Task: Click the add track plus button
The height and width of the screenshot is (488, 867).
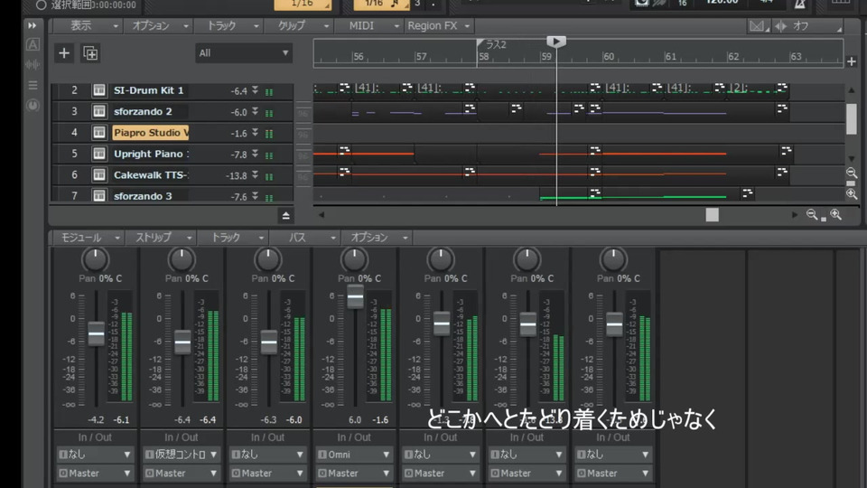Action: tap(63, 53)
